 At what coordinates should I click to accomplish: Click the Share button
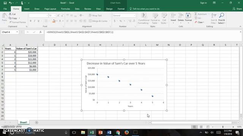(x=237, y=9)
